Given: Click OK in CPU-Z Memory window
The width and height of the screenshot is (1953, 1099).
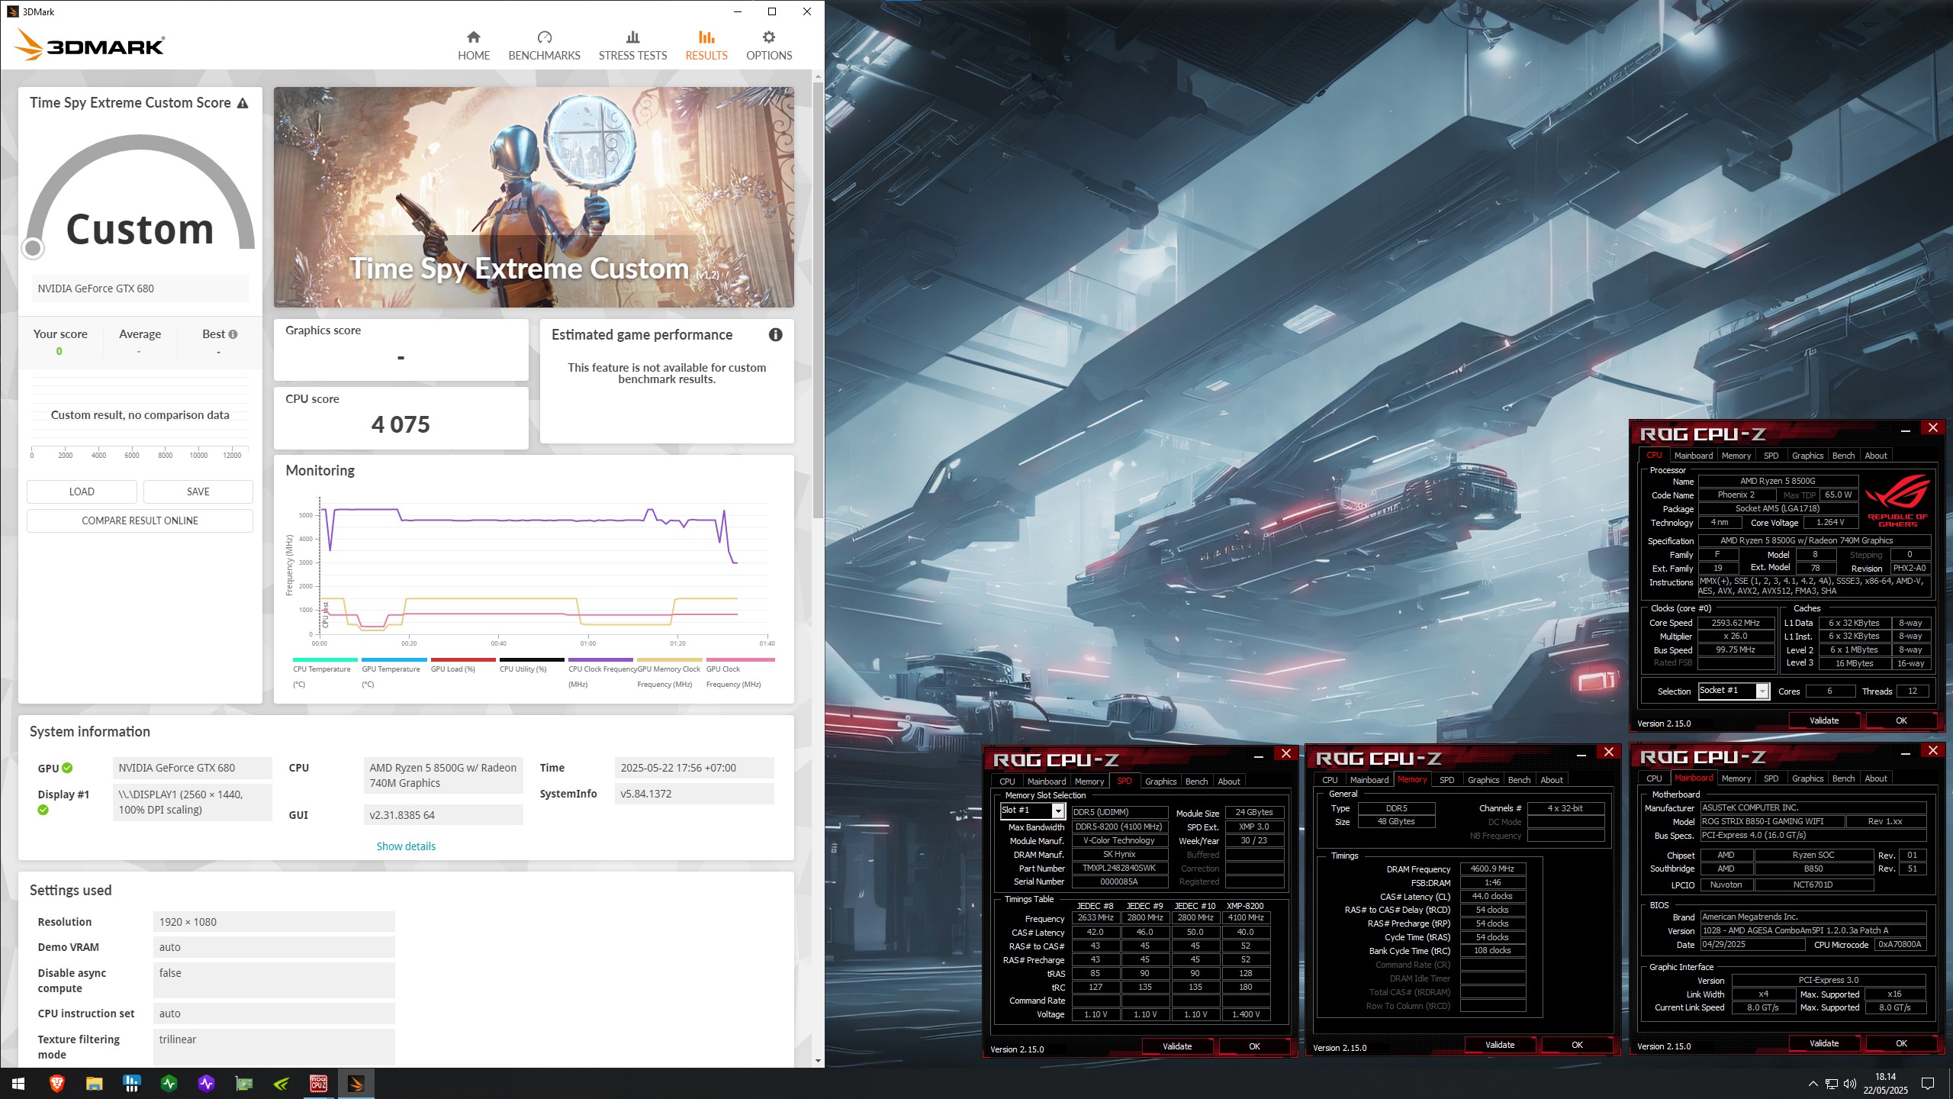Looking at the screenshot, I should (x=1577, y=1045).
